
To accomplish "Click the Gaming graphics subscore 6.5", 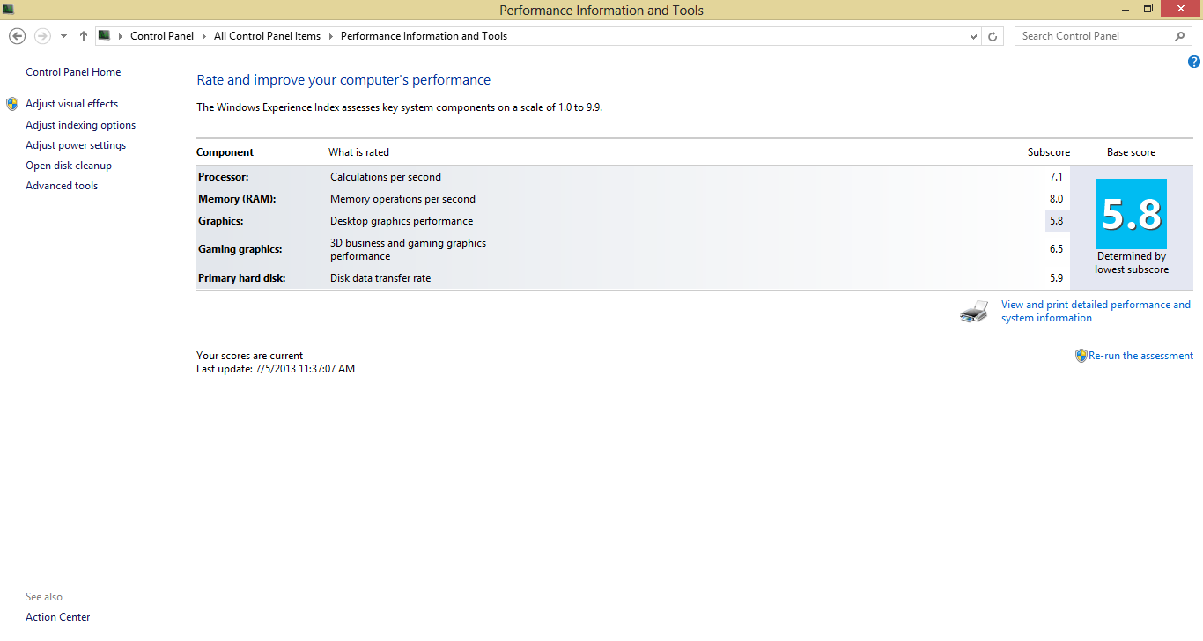I will pyautogui.click(x=1056, y=249).
